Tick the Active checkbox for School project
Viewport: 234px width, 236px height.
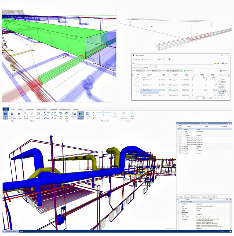point(180,129)
